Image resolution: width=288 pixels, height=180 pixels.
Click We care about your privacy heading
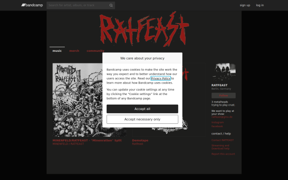143,58
